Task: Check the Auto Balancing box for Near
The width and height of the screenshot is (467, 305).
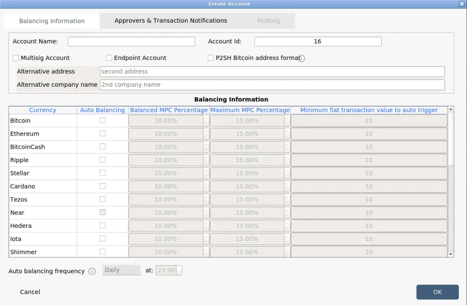Action: 103,212
